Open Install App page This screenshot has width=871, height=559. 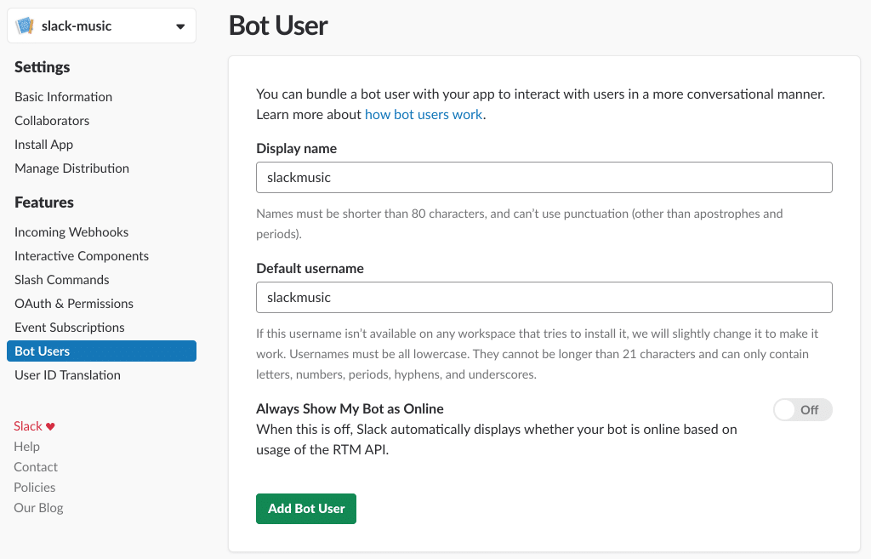click(x=44, y=145)
